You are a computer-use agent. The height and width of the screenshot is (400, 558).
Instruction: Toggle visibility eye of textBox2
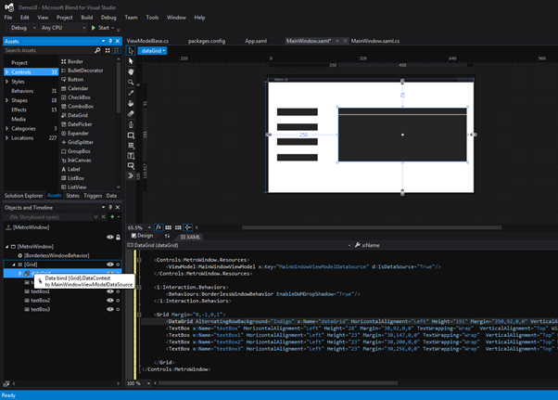pos(110,301)
